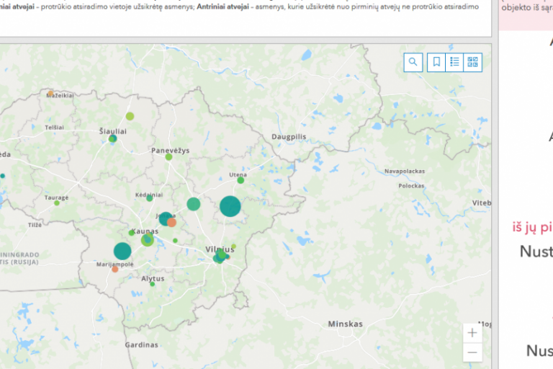Click the large teal circle near Marijampolė

coord(122,251)
